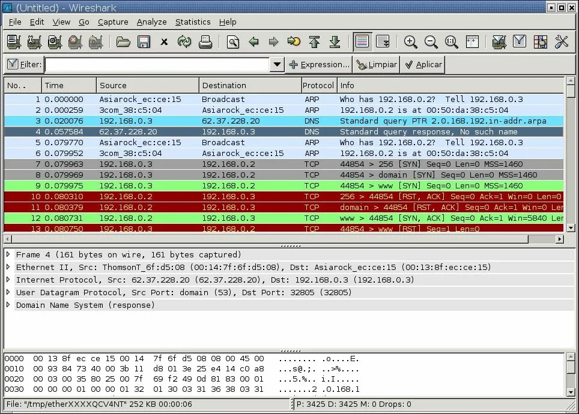579x414 pixels.
Task: Expand the Ethernet II details
Action: (x=8, y=267)
